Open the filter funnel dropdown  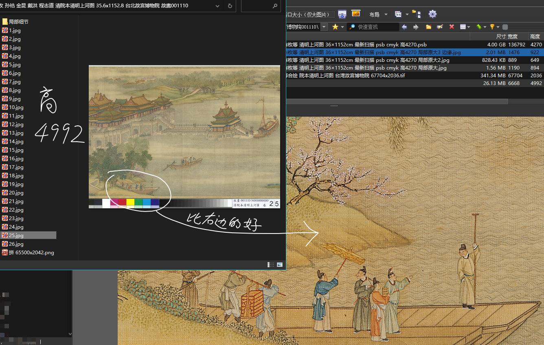click(494, 27)
